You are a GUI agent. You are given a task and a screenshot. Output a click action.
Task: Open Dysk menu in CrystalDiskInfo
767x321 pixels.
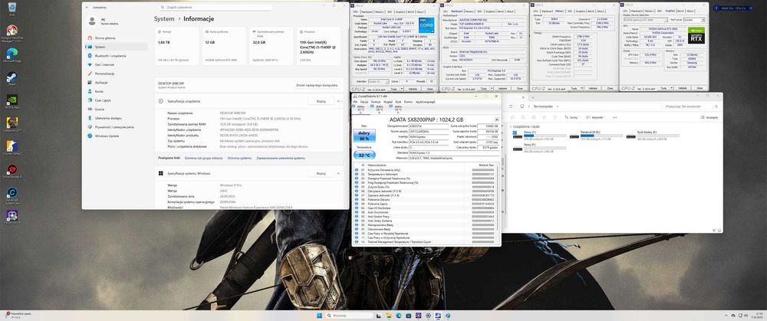398,102
